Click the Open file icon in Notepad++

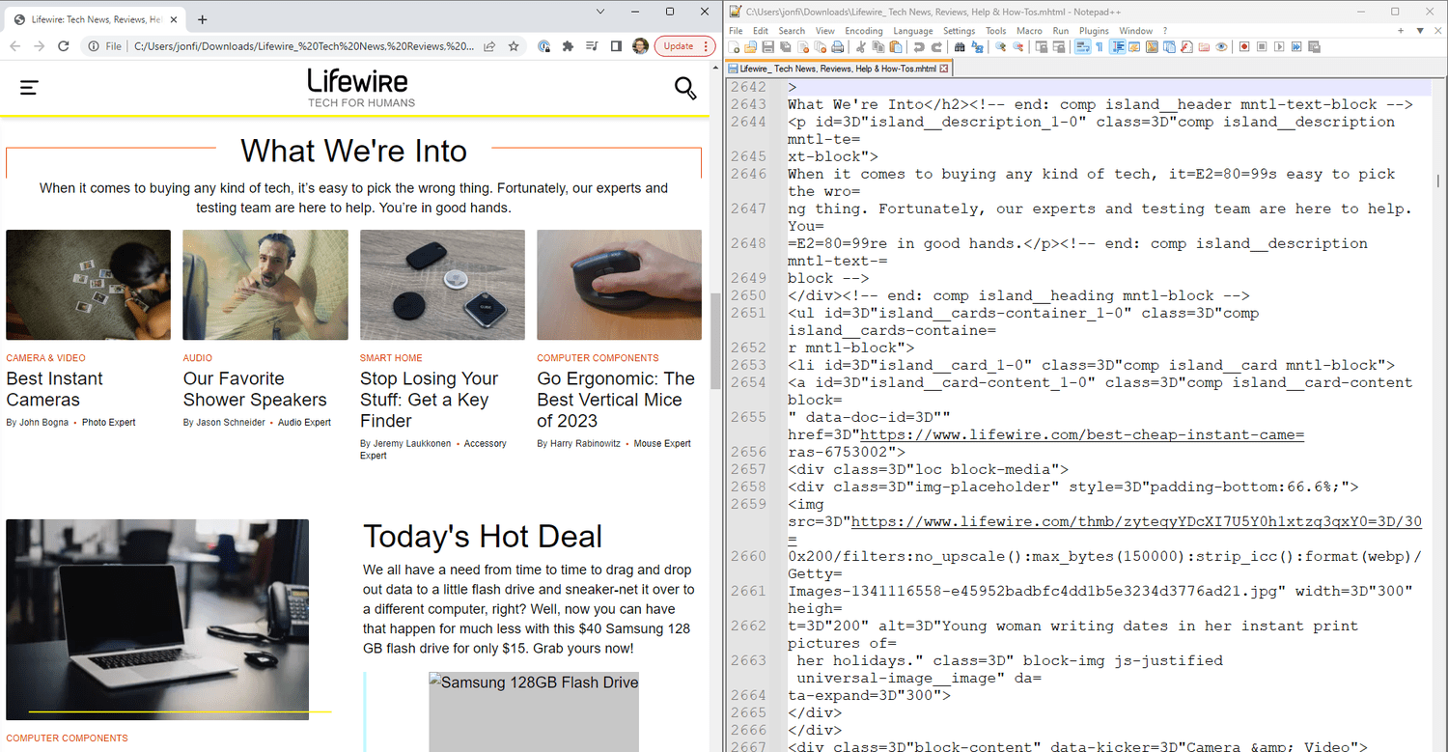tap(750, 46)
